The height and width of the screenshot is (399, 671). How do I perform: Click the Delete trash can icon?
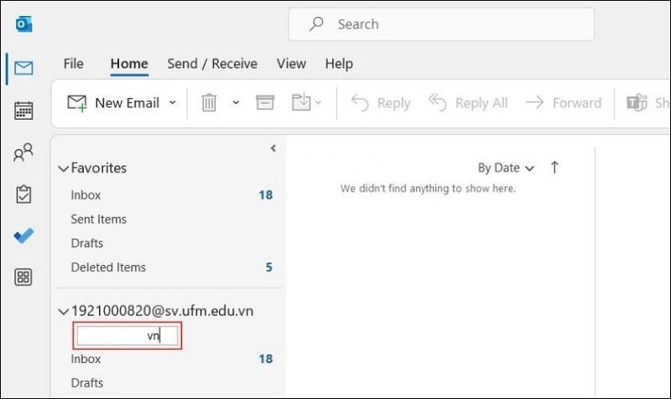[209, 102]
